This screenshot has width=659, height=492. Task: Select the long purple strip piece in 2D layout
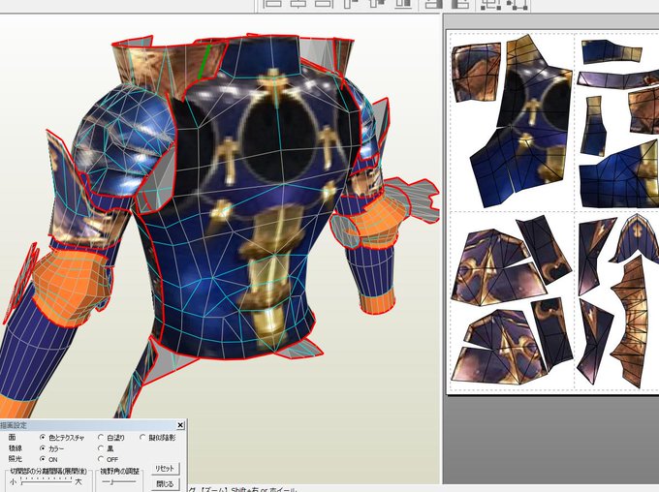618,78
